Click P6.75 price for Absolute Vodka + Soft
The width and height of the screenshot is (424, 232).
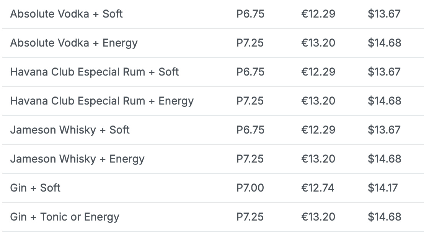pos(250,14)
